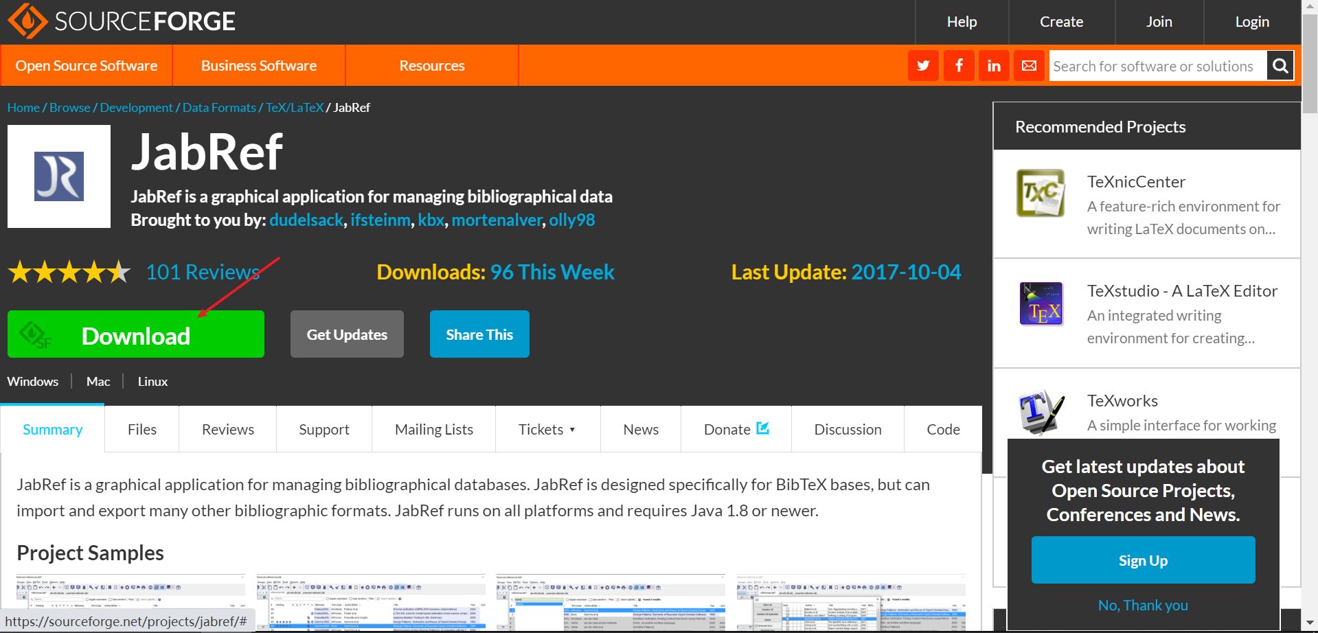1318x633 pixels.
Task: Open ifsteinm's profile link
Action: (x=380, y=220)
